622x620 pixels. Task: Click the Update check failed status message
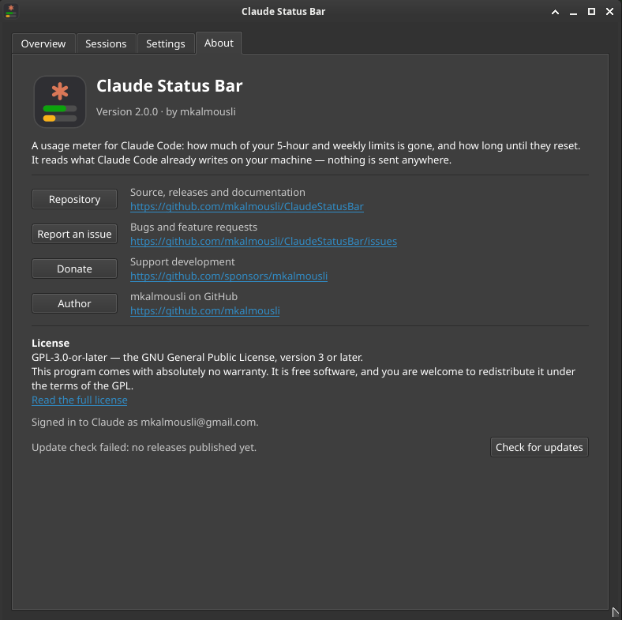[144, 447]
